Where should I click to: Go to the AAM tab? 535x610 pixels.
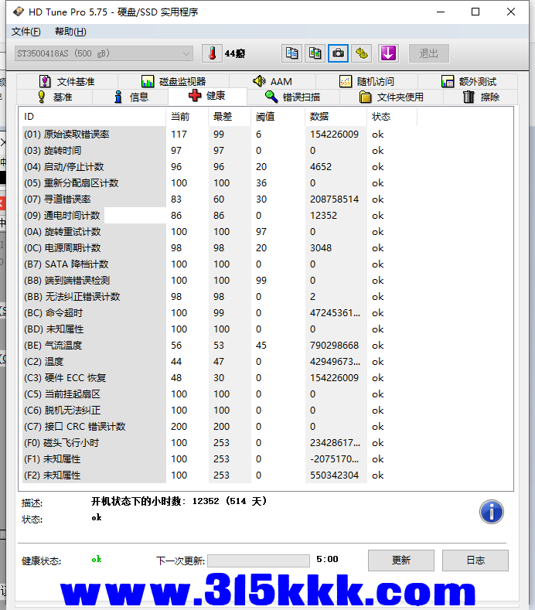tap(272, 81)
